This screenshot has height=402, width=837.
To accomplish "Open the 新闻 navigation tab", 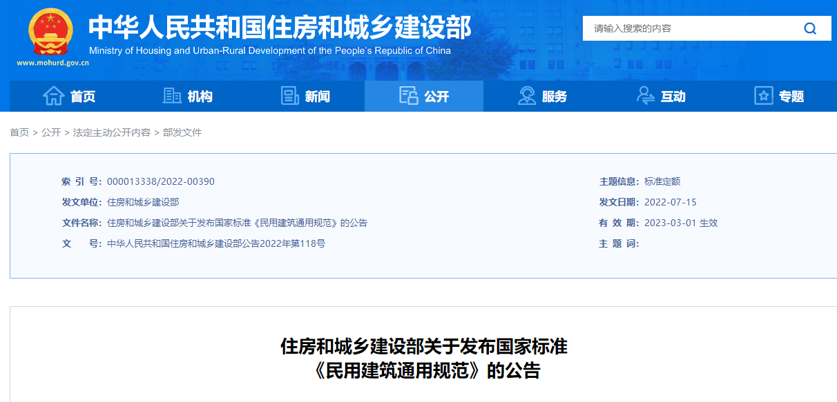I will (317, 97).
